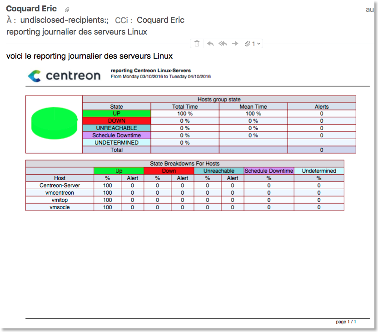
Task: Select the green pie chart graphic
Action: tap(54, 123)
